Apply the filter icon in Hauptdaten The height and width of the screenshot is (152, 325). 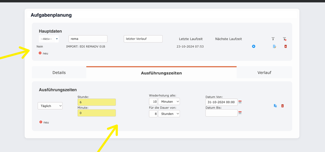tap(273, 39)
